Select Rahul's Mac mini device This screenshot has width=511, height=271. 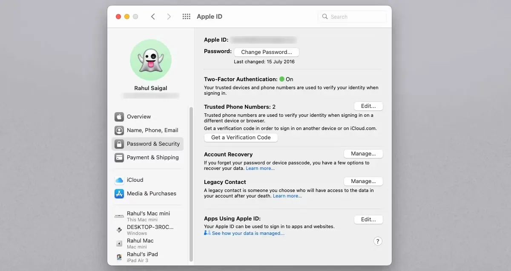tap(148, 216)
